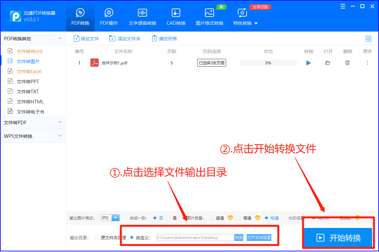The image size is (379, 252).
Task: Click the 添加文件 button
Action: pyautogui.click(x=86, y=39)
